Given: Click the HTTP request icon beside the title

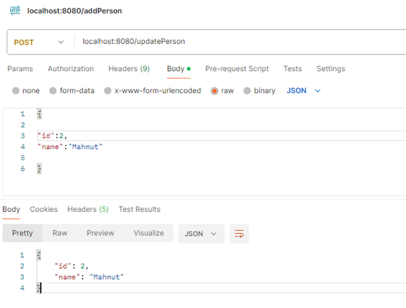Looking at the screenshot, I should coord(14,11).
